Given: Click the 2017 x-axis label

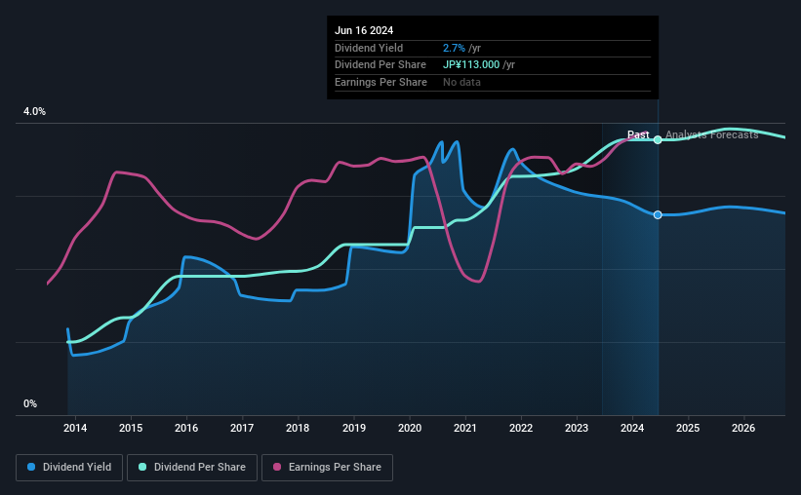Looking at the screenshot, I should pyautogui.click(x=242, y=428).
